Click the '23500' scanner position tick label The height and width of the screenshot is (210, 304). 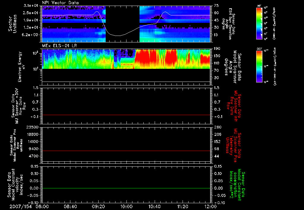pyautogui.click(x=32, y=127)
